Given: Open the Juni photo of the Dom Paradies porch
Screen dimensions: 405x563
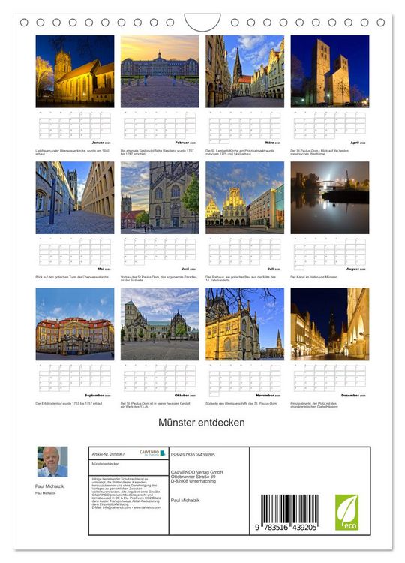Looking at the screenshot, I should (x=160, y=197).
